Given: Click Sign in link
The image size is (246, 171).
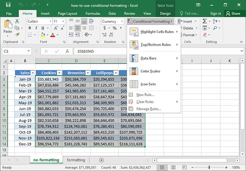Looking at the screenshot, I should pyautogui.click(x=216, y=14).
